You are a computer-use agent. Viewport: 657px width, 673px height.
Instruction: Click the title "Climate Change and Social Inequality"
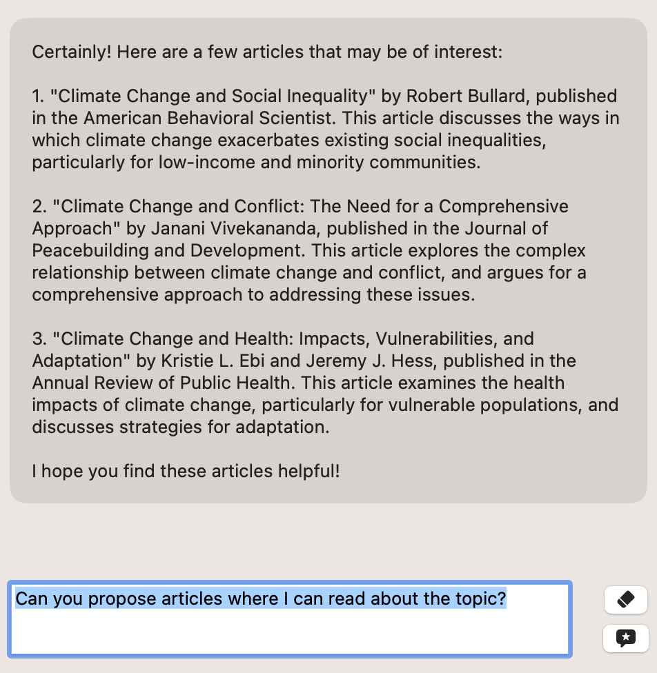point(213,96)
